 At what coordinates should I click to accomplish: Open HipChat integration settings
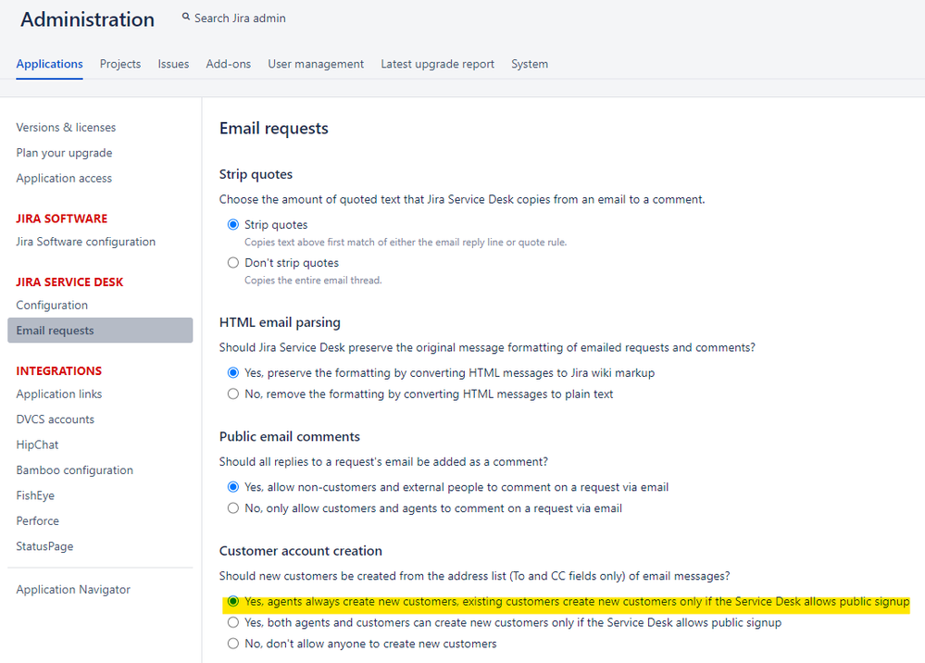(37, 444)
